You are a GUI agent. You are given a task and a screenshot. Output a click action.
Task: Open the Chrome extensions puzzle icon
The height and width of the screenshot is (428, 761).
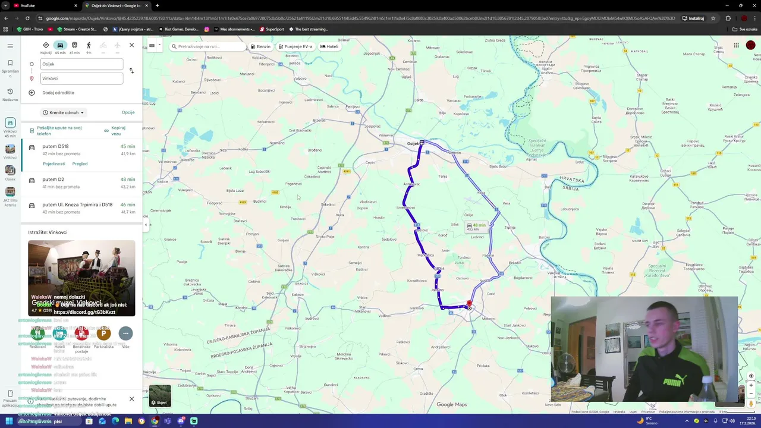pyautogui.click(x=728, y=18)
